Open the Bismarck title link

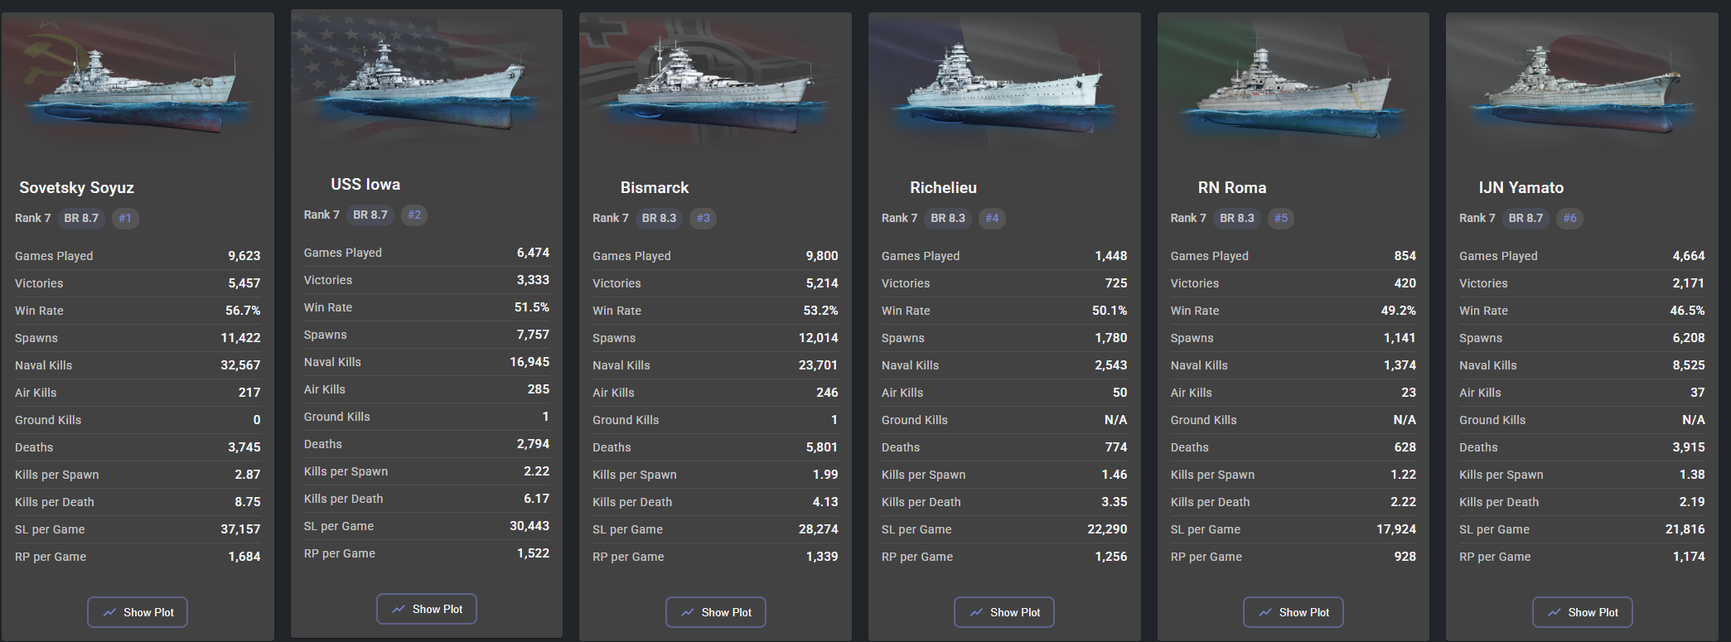(x=655, y=188)
